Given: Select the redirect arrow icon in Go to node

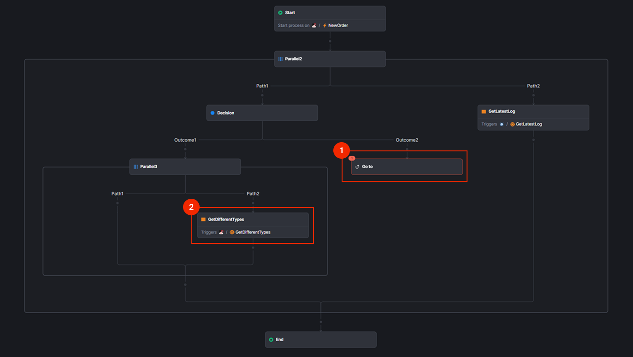Looking at the screenshot, I should (x=357, y=167).
